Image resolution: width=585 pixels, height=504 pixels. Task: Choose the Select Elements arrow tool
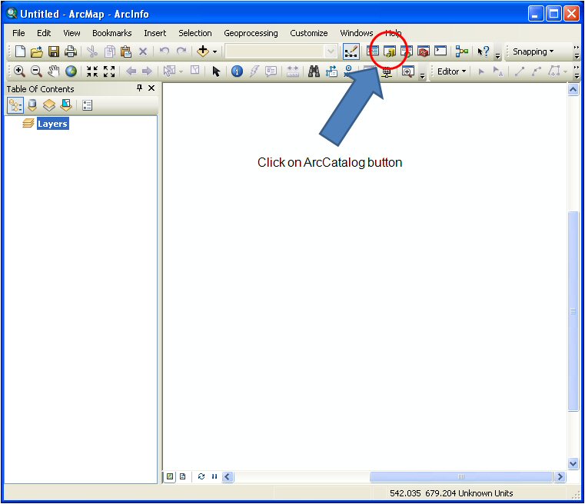[216, 71]
